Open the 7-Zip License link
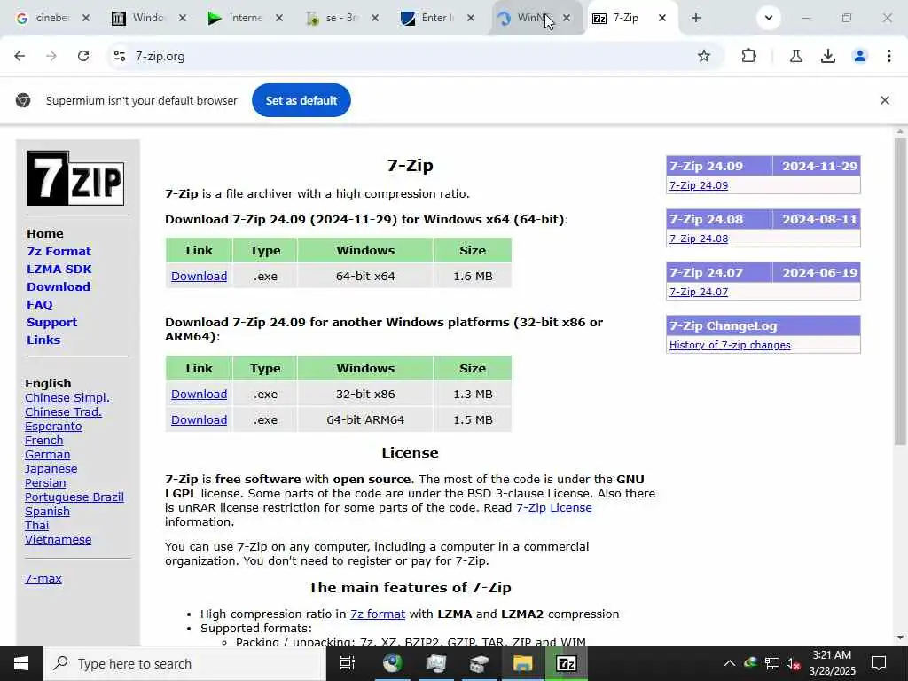908x681 pixels. click(x=553, y=508)
